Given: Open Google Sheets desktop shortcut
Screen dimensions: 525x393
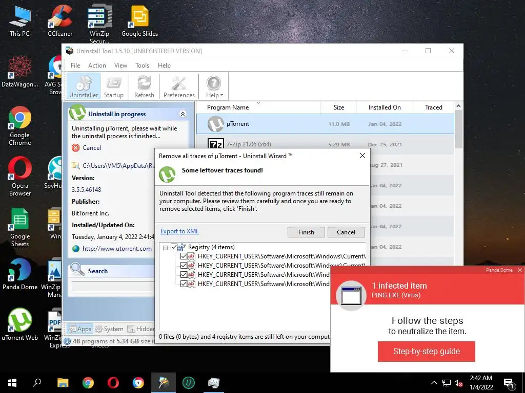Looking at the screenshot, I should pos(19,228).
